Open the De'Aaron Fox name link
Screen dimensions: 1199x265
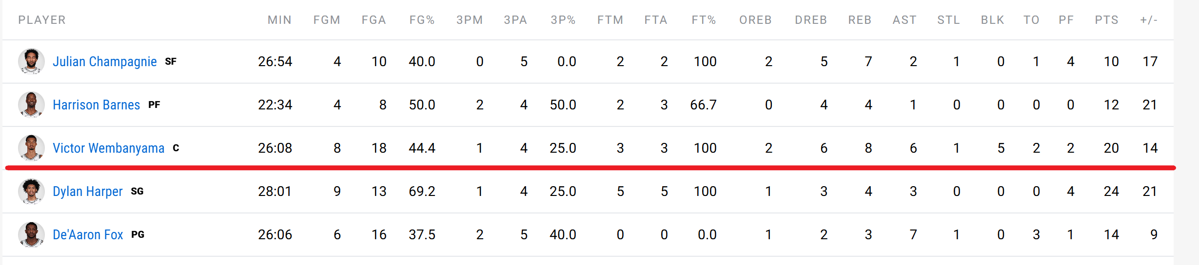click(88, 235)
